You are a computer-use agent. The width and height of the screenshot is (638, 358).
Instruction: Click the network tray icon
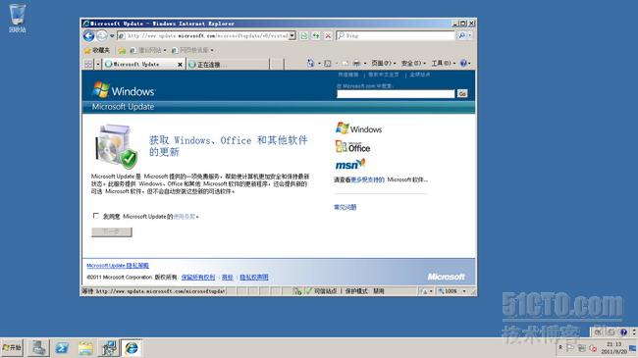pos(582,348)
